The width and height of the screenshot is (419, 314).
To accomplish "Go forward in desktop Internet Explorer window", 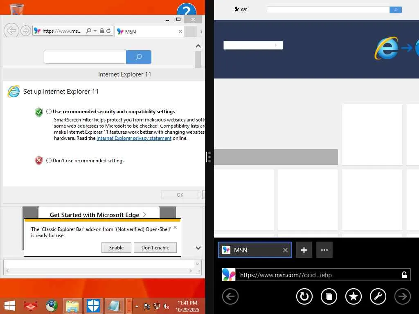I will pyautogui.click(x=26, y=31).
